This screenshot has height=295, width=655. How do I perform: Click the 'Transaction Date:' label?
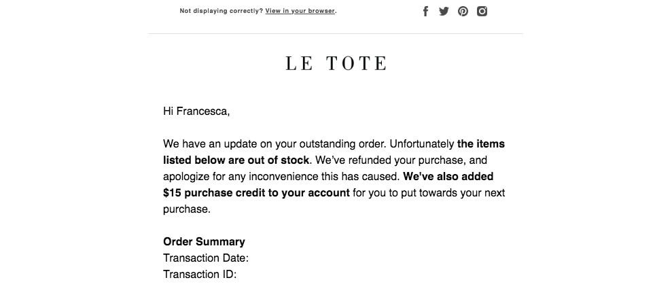pyautogui.click(x=206, y=258)
